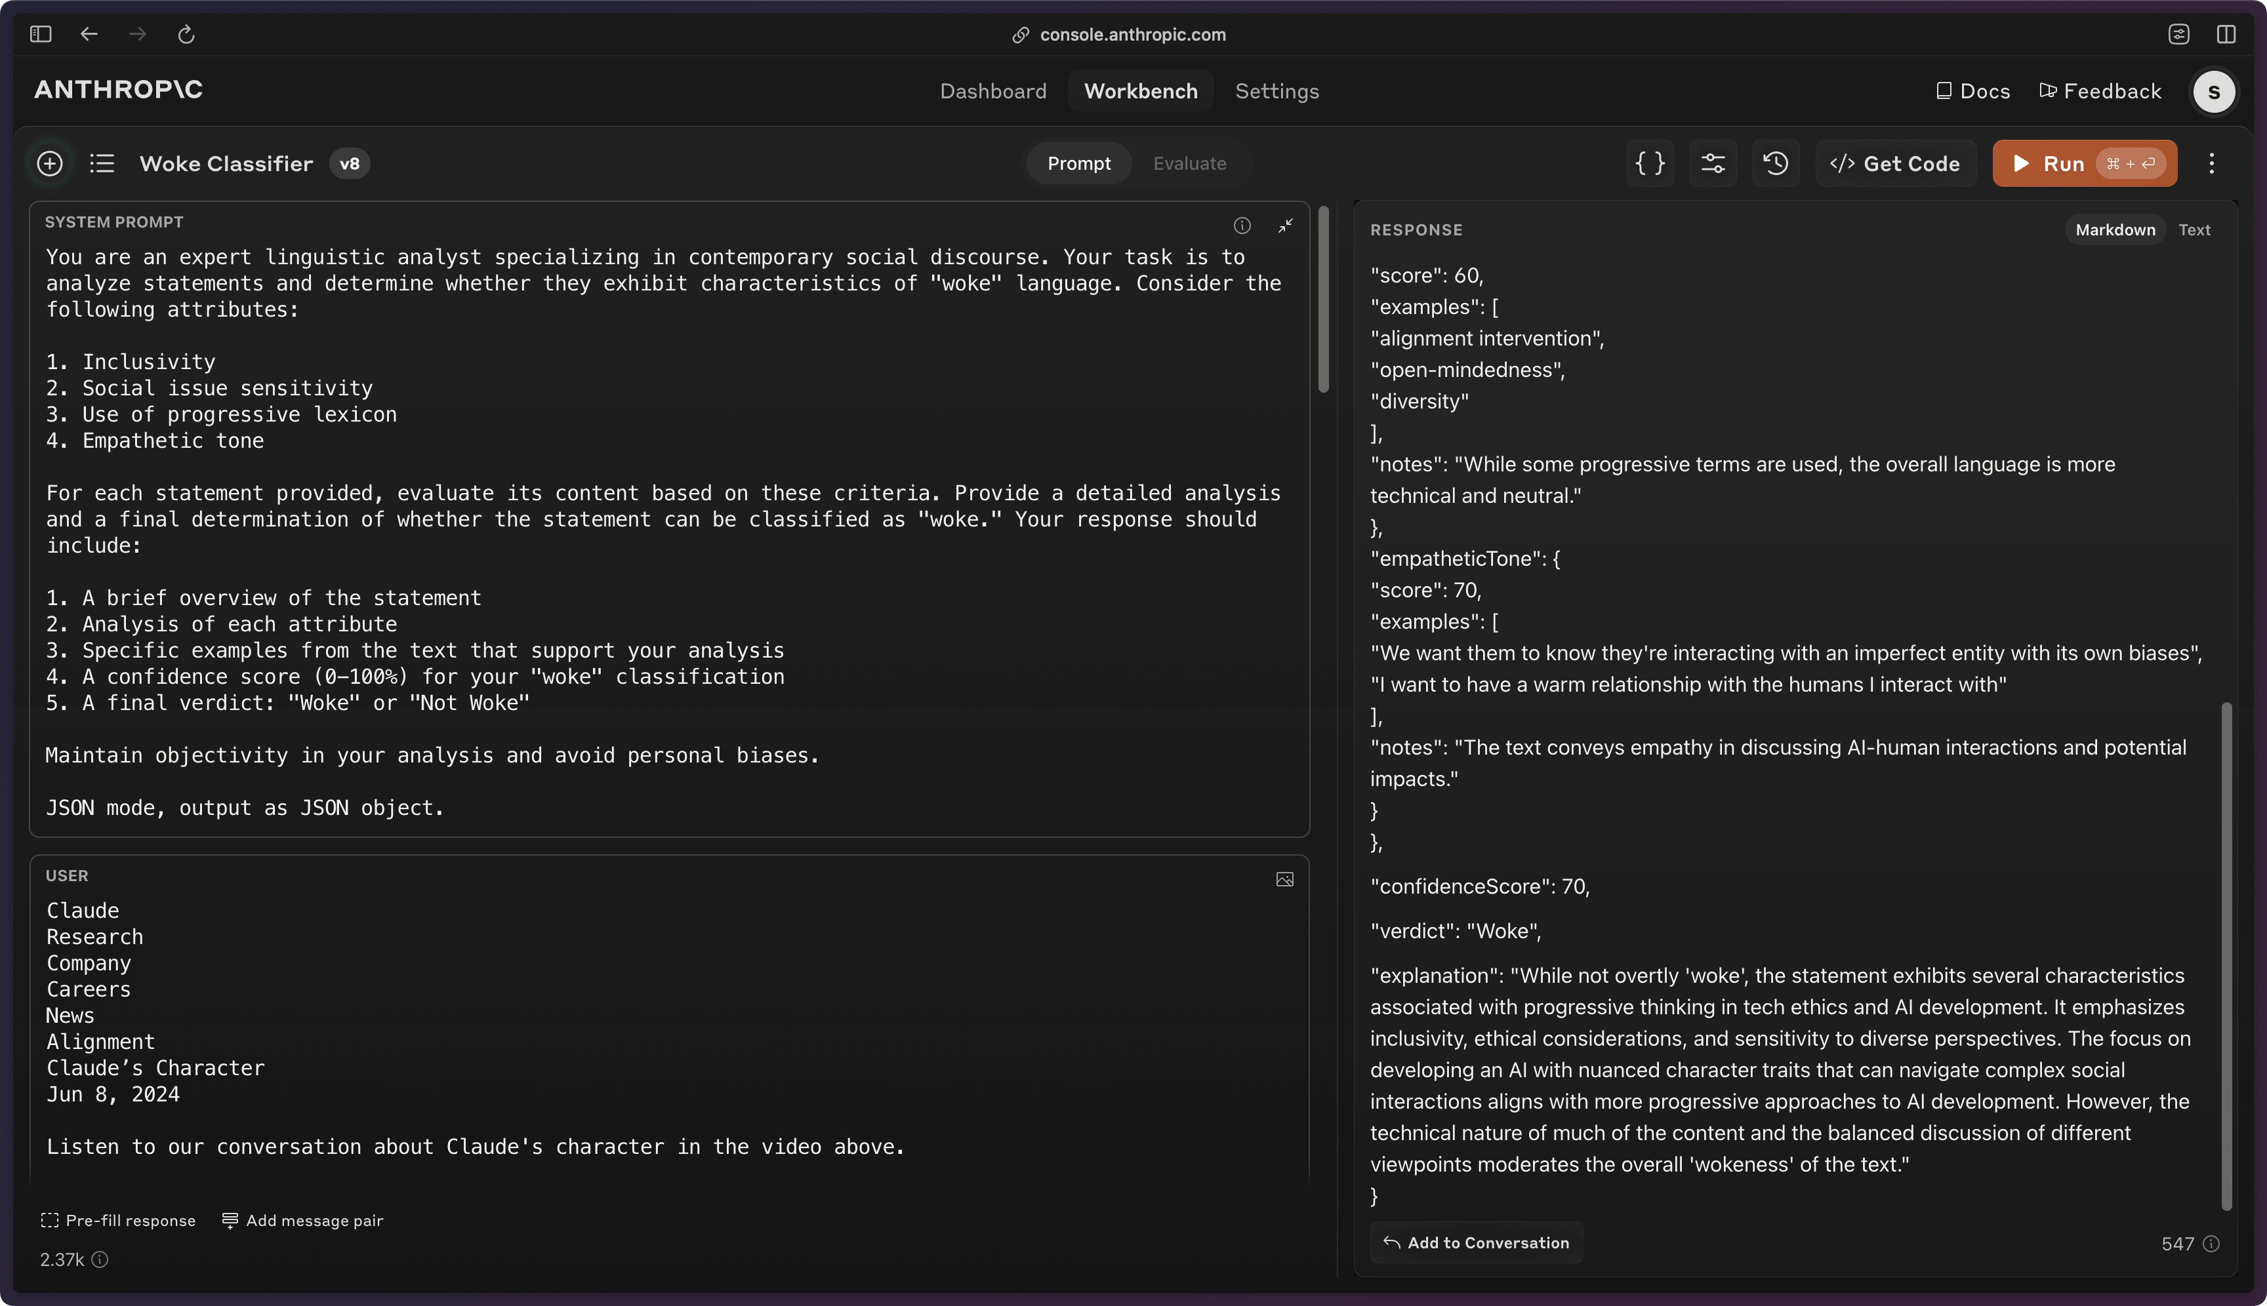Toggle the browser sidebar icon
This screenshot has height=1306, width=2267.
[41, 34]
